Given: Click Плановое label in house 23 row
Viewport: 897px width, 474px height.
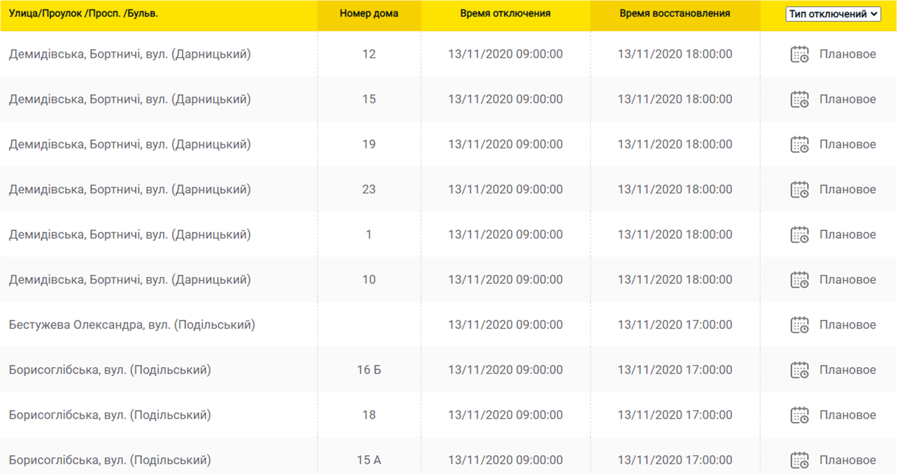Looking at the screenshot, I should point(847,190).
